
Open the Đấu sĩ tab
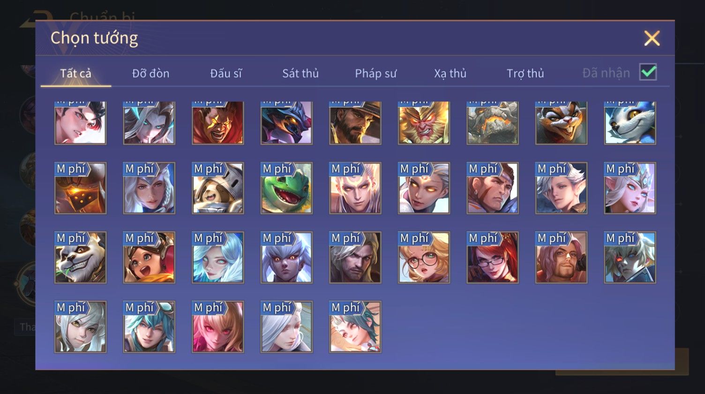pyautogui.click(x=226, y=73)
